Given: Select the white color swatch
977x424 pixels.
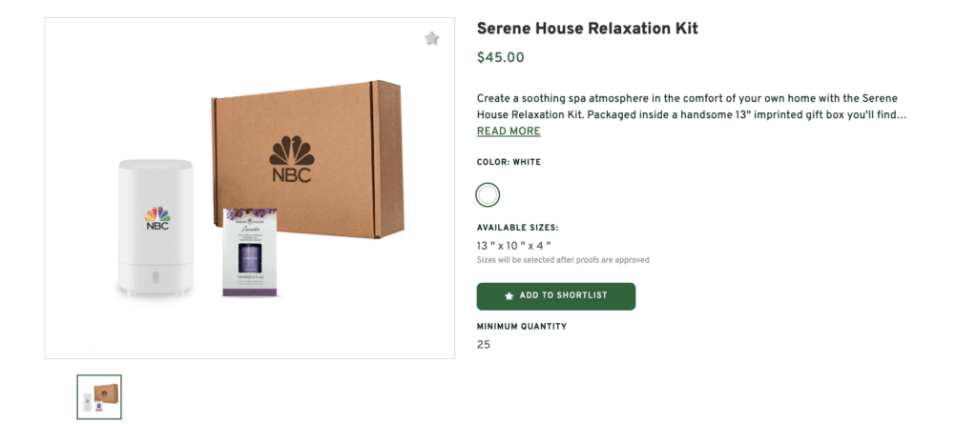Looking at the screenshot, I should coord(488,195).
